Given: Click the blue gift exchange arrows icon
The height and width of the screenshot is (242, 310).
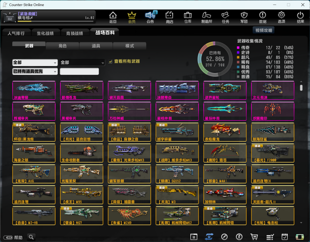Looking at the screenshot, I should [209, 237].
